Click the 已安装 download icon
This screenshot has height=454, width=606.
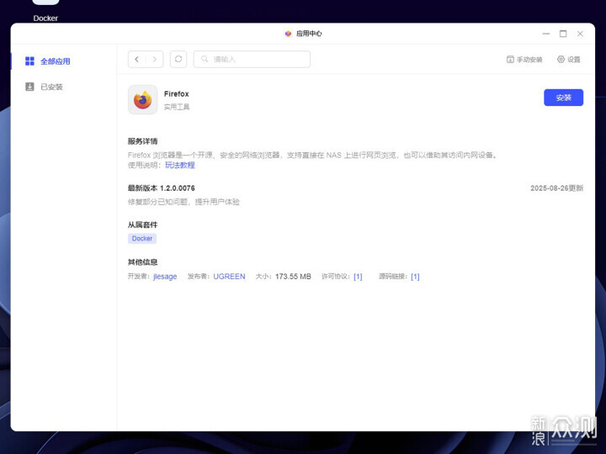click(29, 87)
